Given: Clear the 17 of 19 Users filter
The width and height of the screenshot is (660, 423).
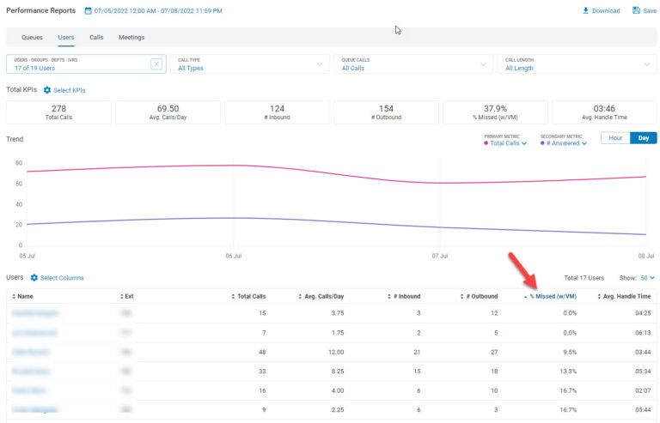Looking at the screenshot, I should tap(156, 64).
